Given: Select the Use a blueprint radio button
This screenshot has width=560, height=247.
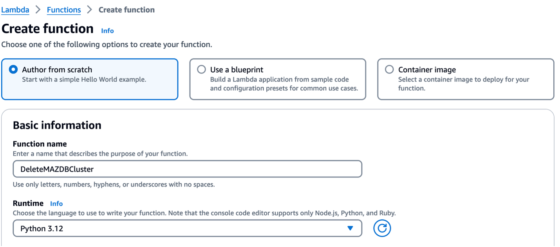Looking at the screenshot, I should point(201,70).
